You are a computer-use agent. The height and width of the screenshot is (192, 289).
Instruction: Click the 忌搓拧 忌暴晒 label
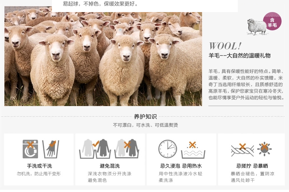[252, 166]
